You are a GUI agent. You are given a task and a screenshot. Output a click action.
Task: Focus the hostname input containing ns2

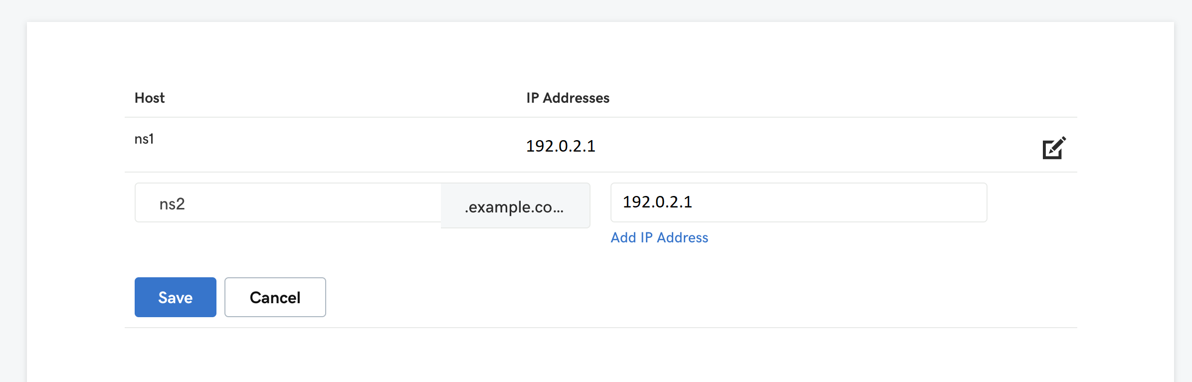pyautogui.click(x=287, y=202)
